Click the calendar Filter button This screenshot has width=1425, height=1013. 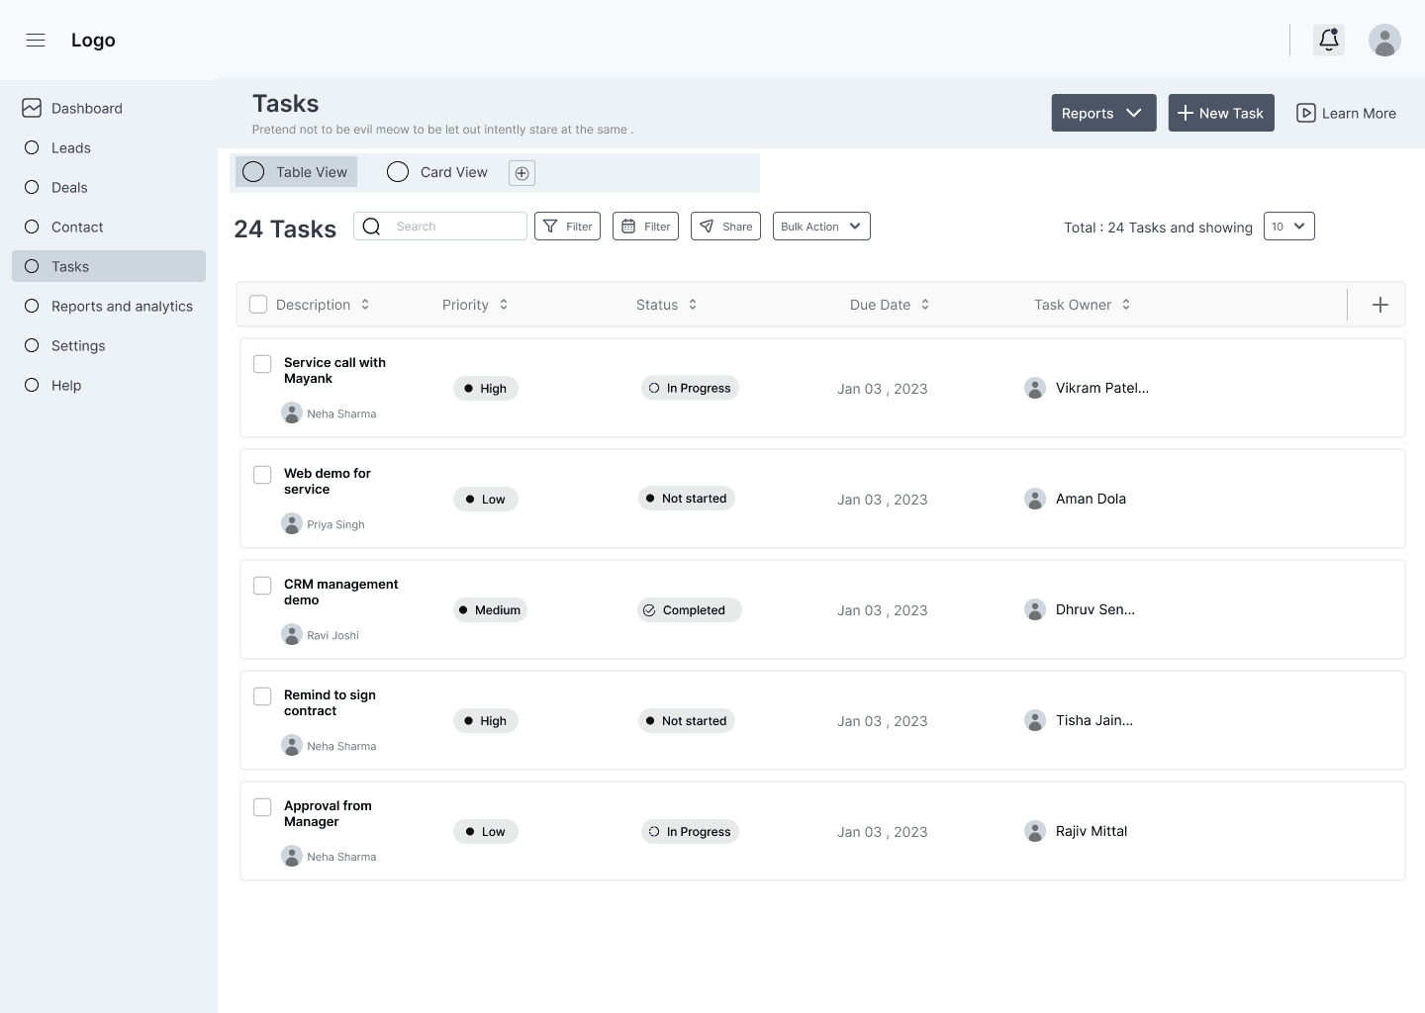point(645,227)
